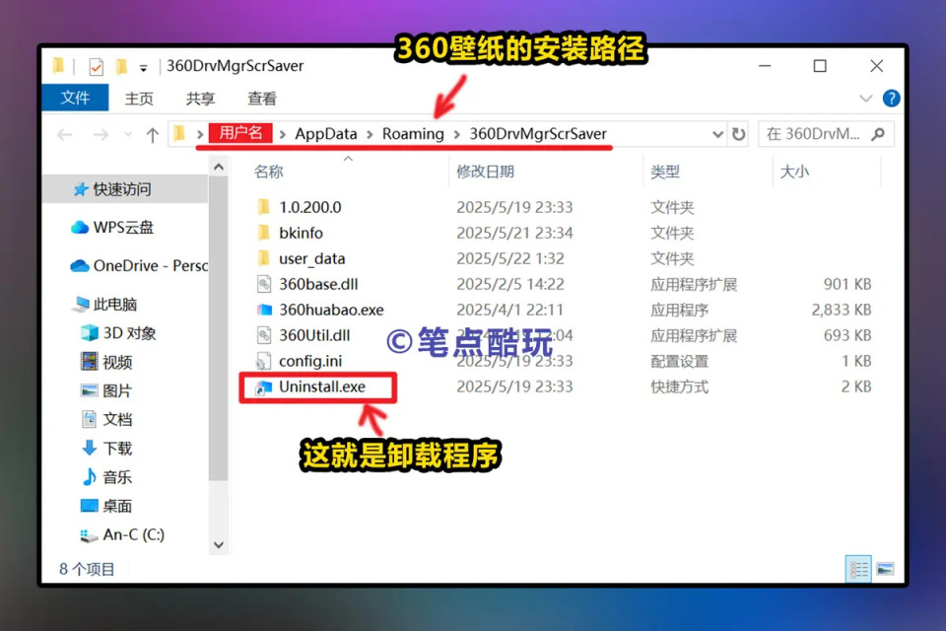Click the forward navigation arrow
The height and width of the screenshot is (631, 946).
point(101,134)
